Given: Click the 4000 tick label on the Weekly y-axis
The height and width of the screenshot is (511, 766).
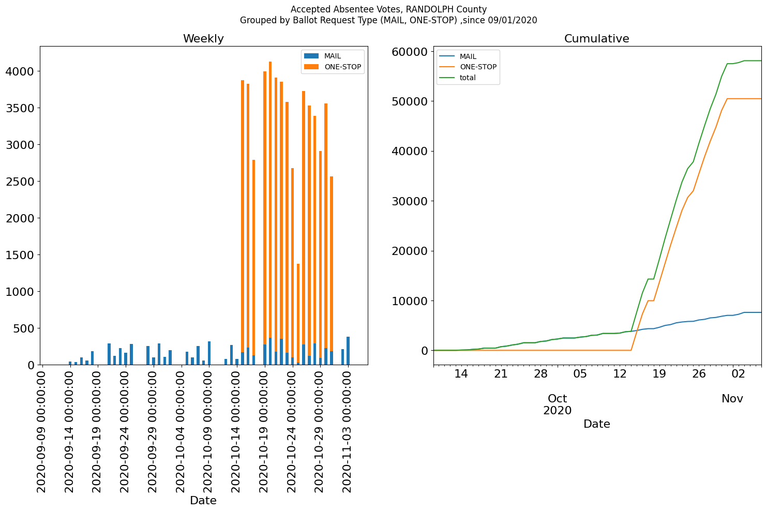Looking at the screenshot, I should 20,71.
